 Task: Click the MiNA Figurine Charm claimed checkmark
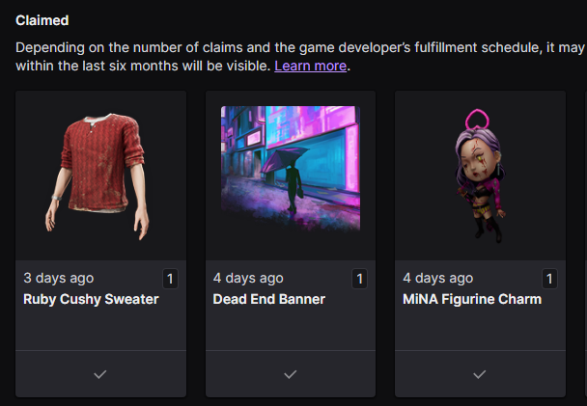[x=479, y=374]
